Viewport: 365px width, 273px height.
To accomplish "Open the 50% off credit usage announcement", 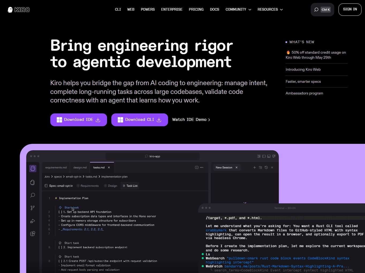I will click(x=316, y=55).
